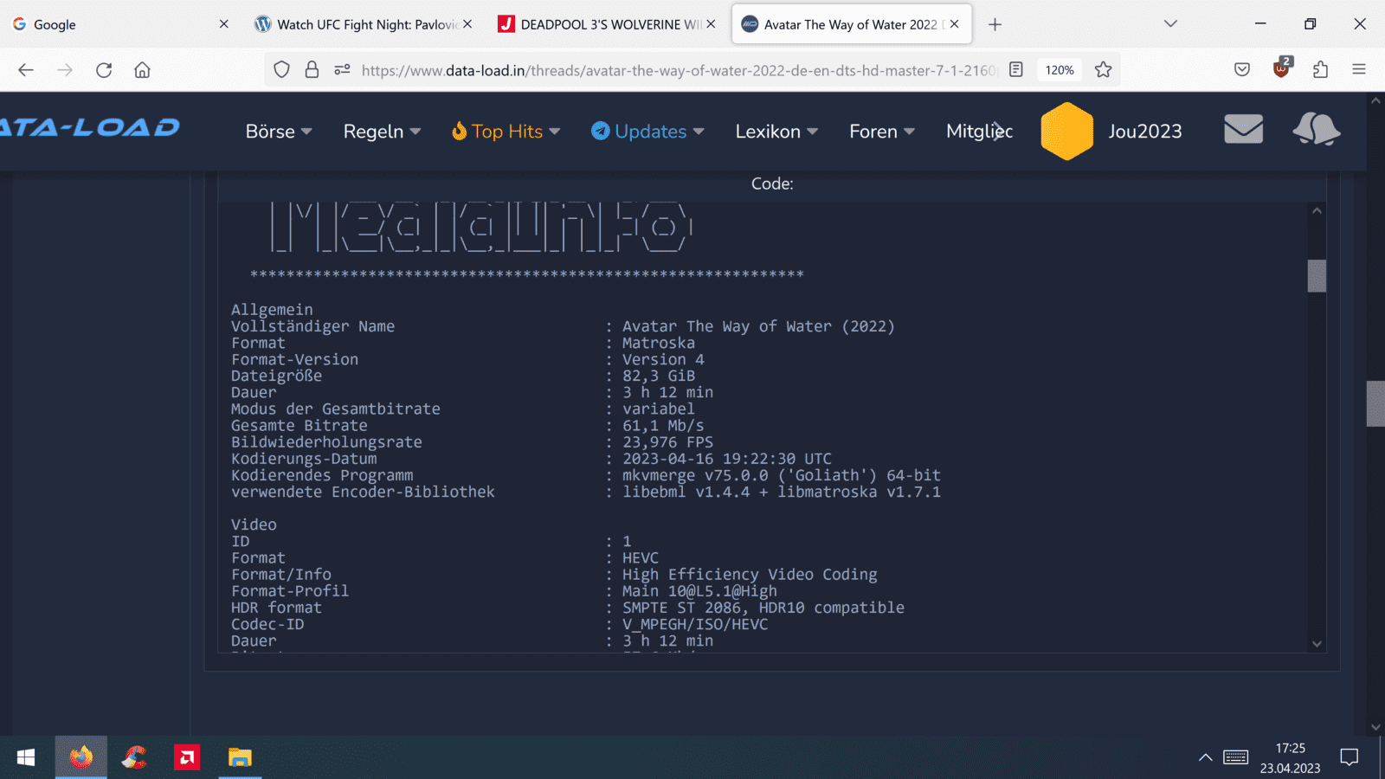Close the Avatar Way of Water tab

coord(954,24)
